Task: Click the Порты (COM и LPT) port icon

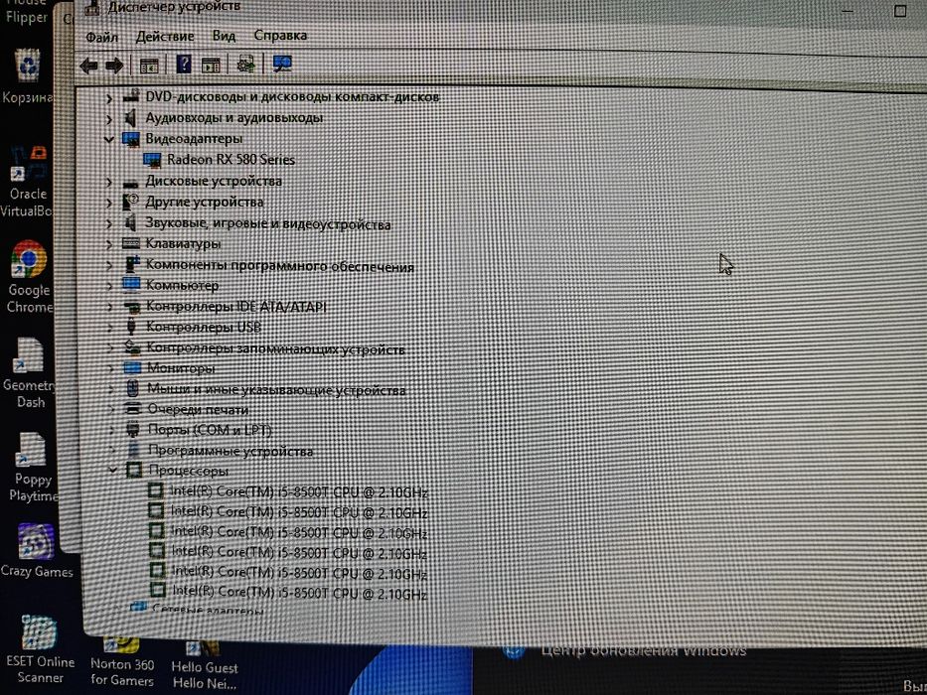Action: 133,429
